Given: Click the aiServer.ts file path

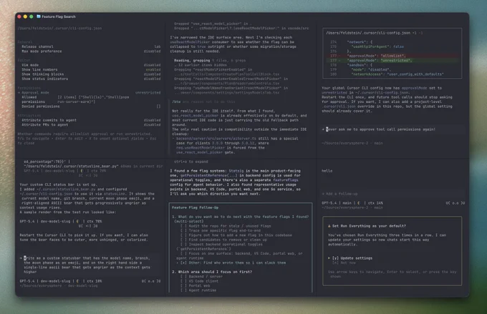Looking at the screenshot, I should (216, 139).
